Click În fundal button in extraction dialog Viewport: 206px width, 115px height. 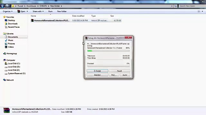point(97,71)
